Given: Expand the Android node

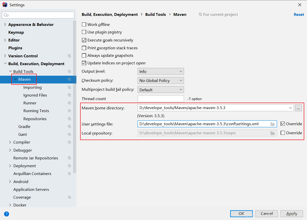Looking at the screenshot, I should pyautogui.click(x=10, y=182).
